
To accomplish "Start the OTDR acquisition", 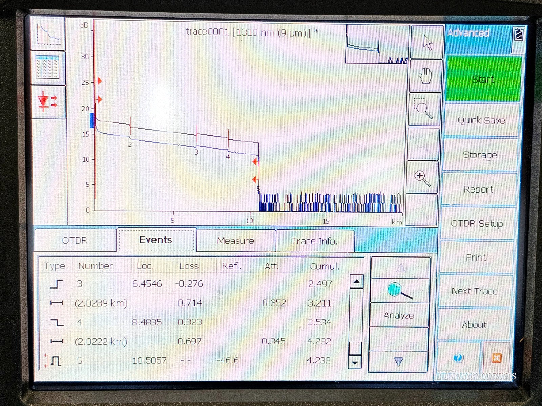I will click(x=483, y=80).
